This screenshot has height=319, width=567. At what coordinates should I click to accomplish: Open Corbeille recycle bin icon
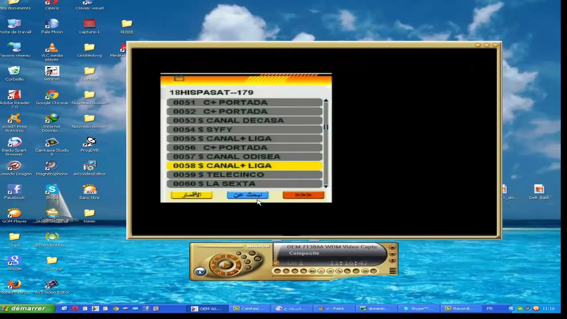coord(14,74)
